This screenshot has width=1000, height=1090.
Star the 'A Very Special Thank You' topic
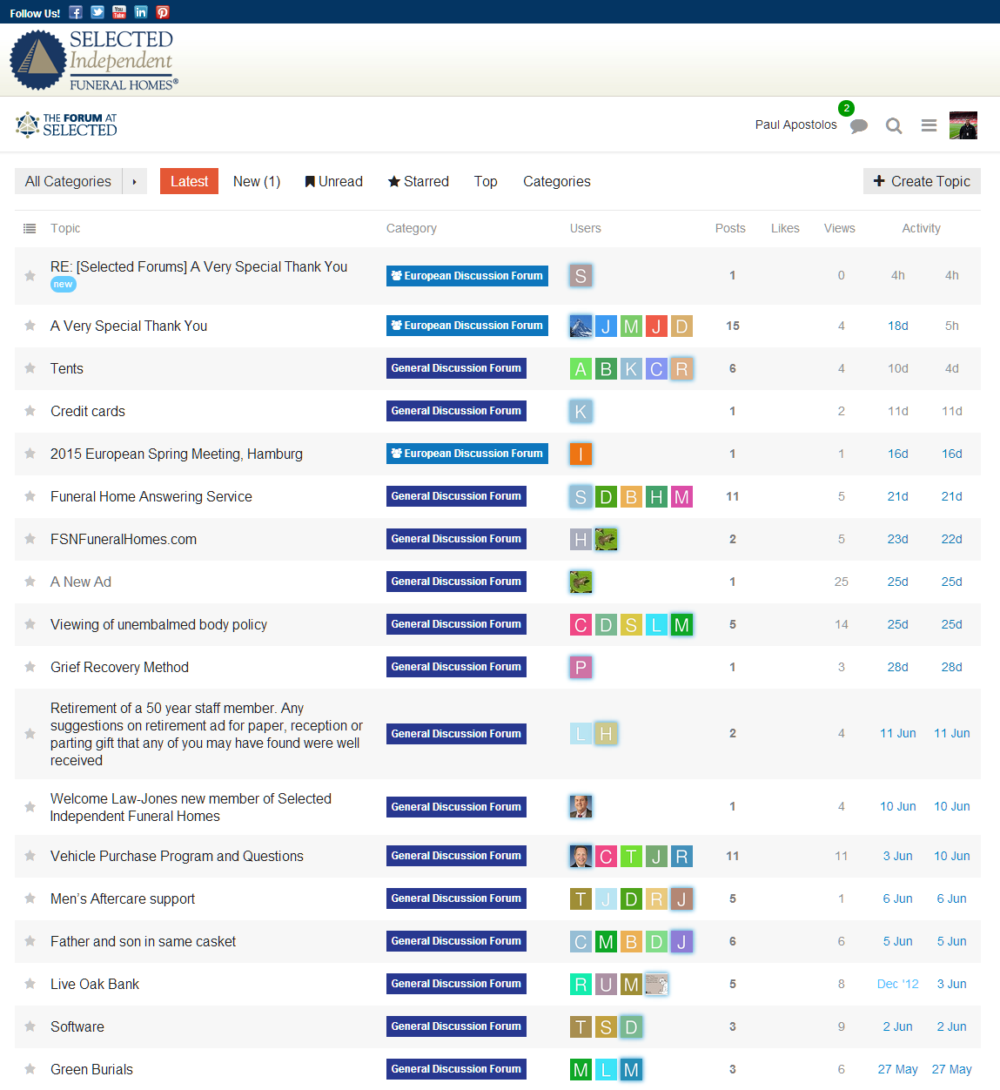[30, 326]
